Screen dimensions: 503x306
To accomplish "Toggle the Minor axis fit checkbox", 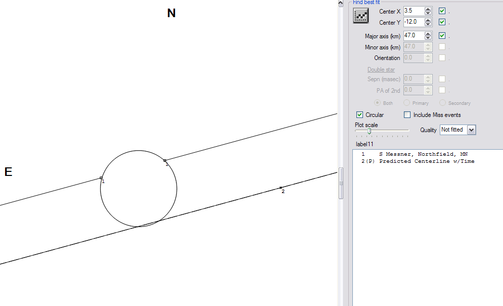I will point(442,47).
